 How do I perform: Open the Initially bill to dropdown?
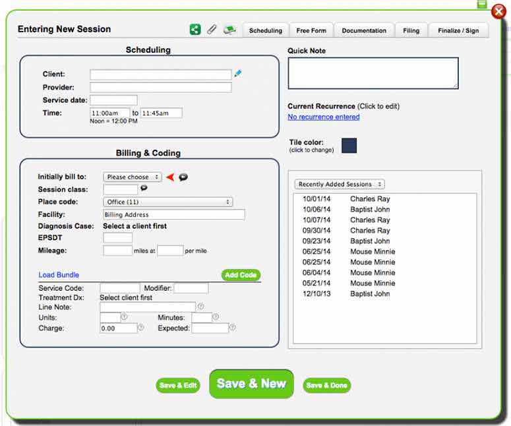(x=133, y=177)
